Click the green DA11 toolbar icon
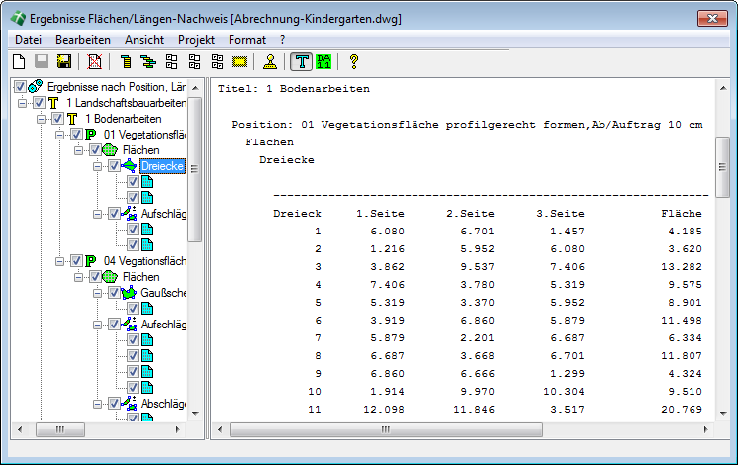The height and width of the screenshot is (465, 738). coord(323,62)
